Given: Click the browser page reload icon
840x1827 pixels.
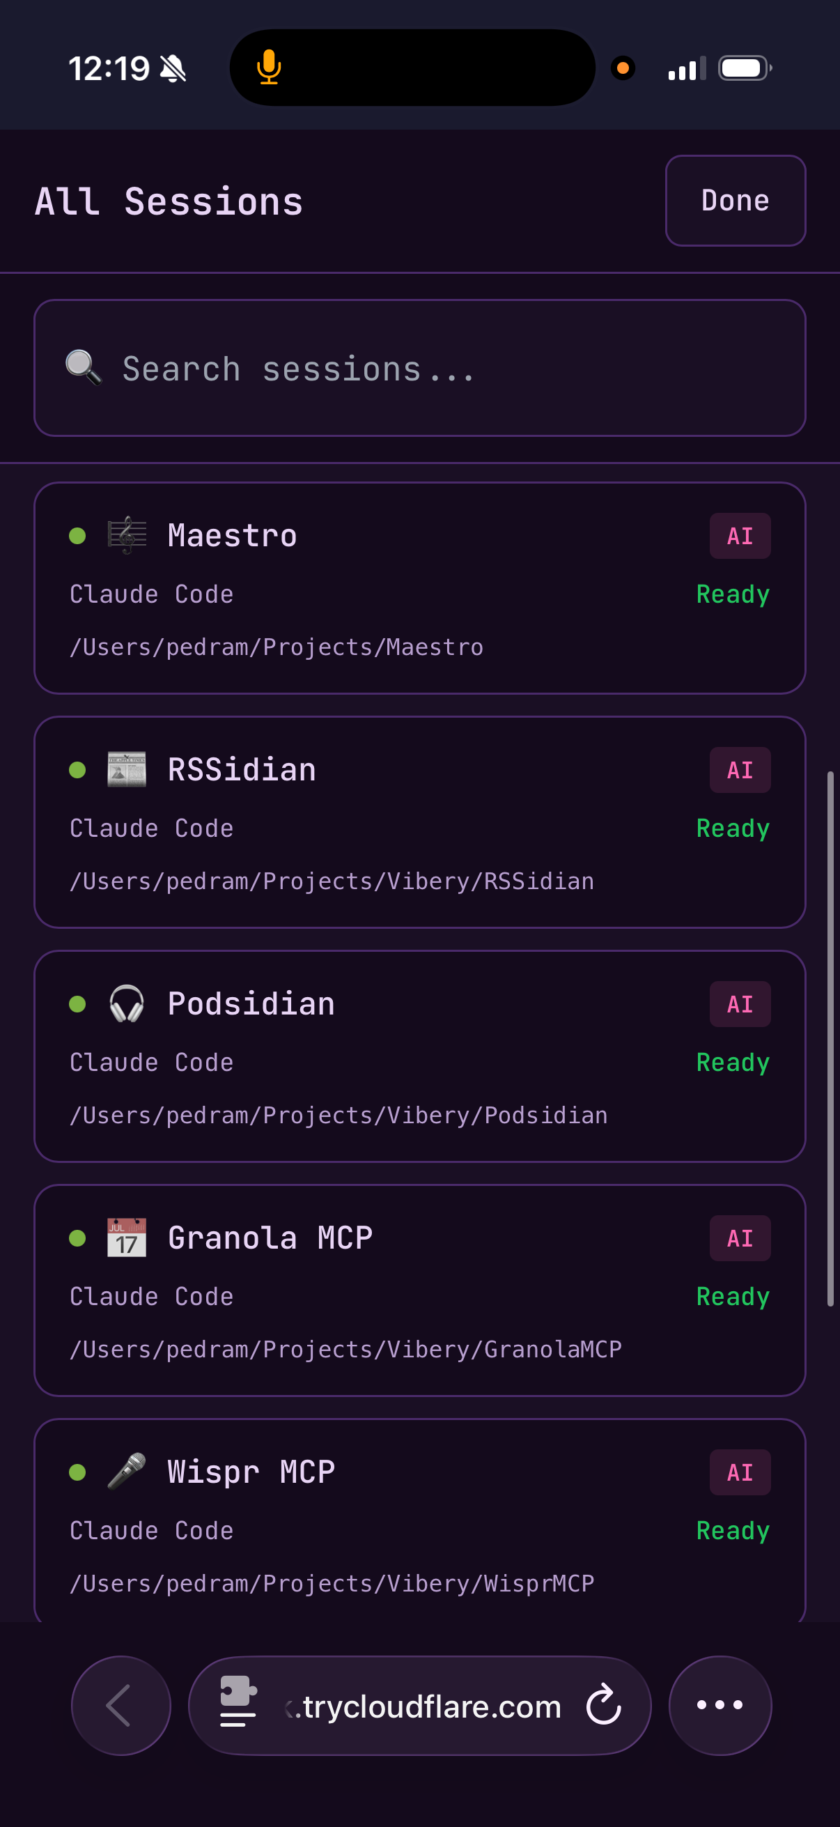Looking at the screenshot, I should pos(603,1705).
